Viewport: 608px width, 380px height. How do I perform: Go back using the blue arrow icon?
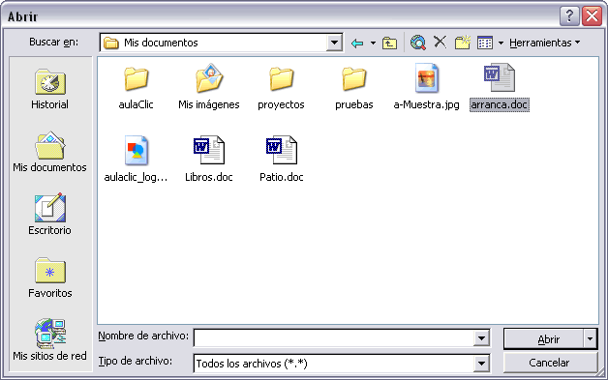[x=357, y=43]
